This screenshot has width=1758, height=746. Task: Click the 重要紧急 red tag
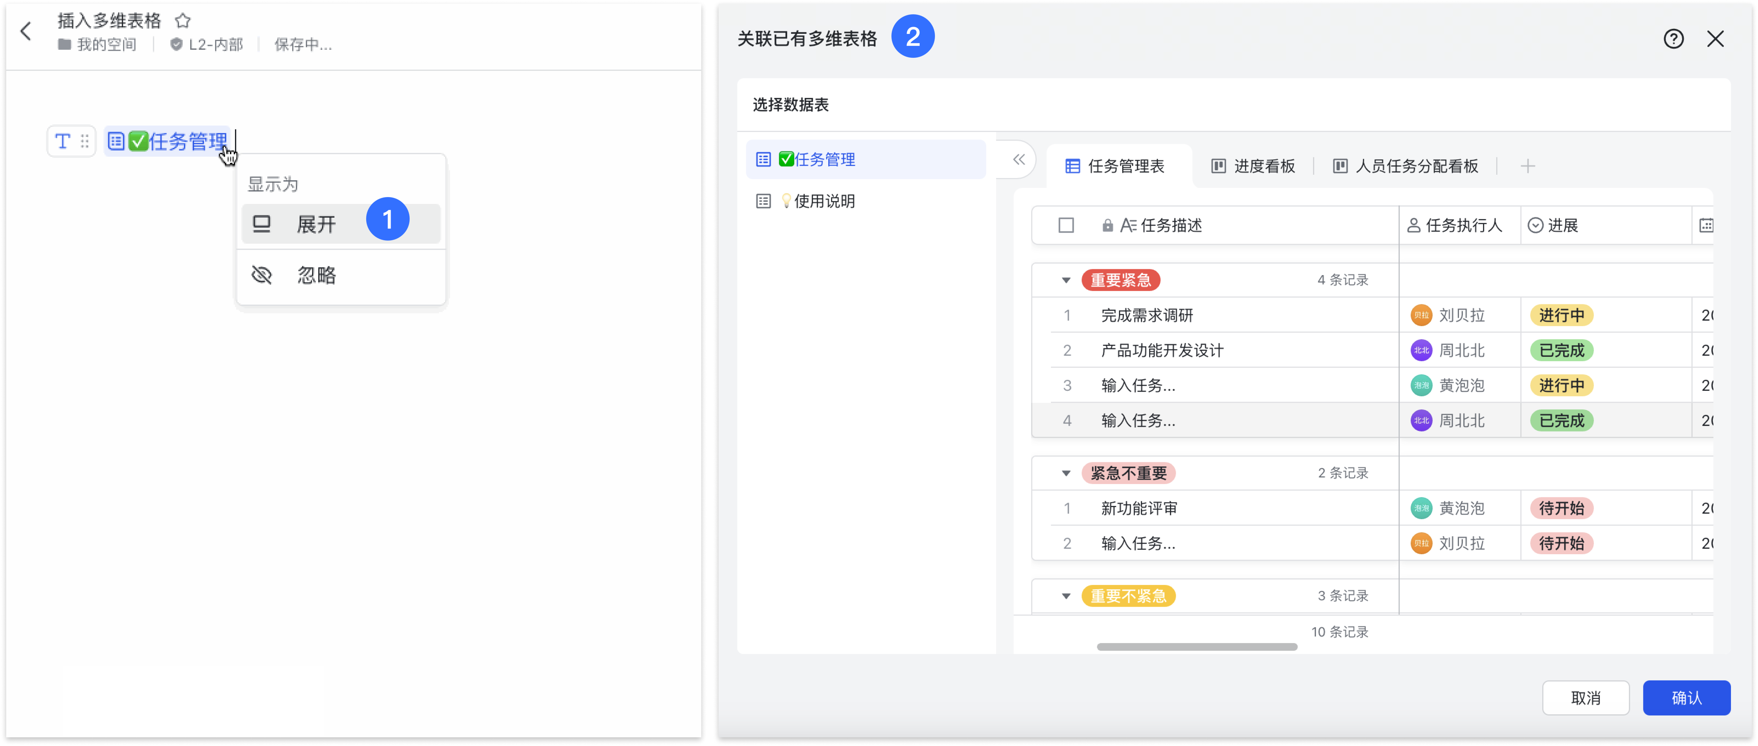click(1121, 280)
